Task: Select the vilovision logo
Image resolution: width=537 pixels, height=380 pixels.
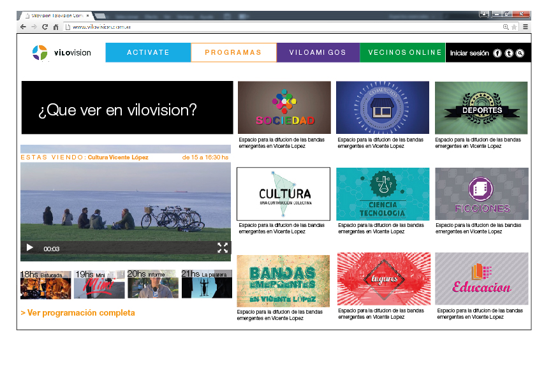Action: click(x=61, y=52)
